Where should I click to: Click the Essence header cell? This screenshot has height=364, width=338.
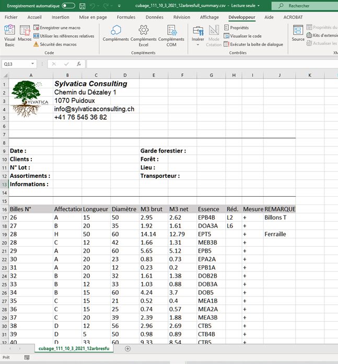(211, 209)
